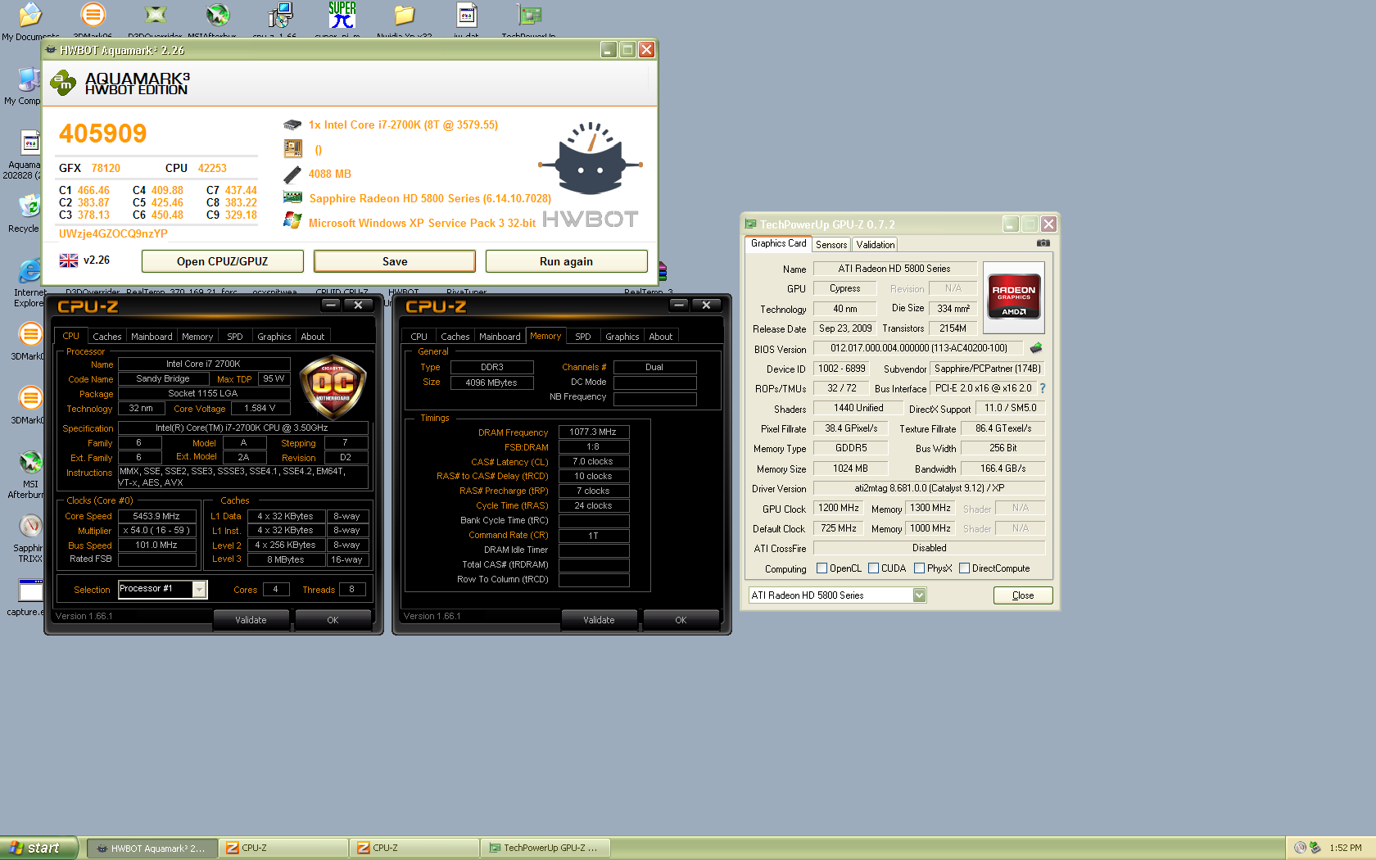Click the Radeon Graphics logo in GPU-Z
The width and height of the screenshot is (1376, 860).
pyautogui.click(x=1014, y=297)
